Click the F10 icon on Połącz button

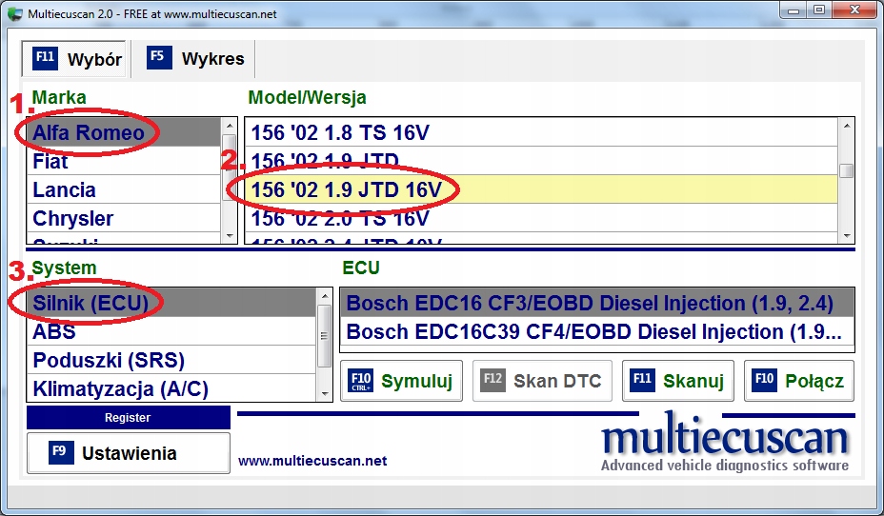tap(765, 380)
